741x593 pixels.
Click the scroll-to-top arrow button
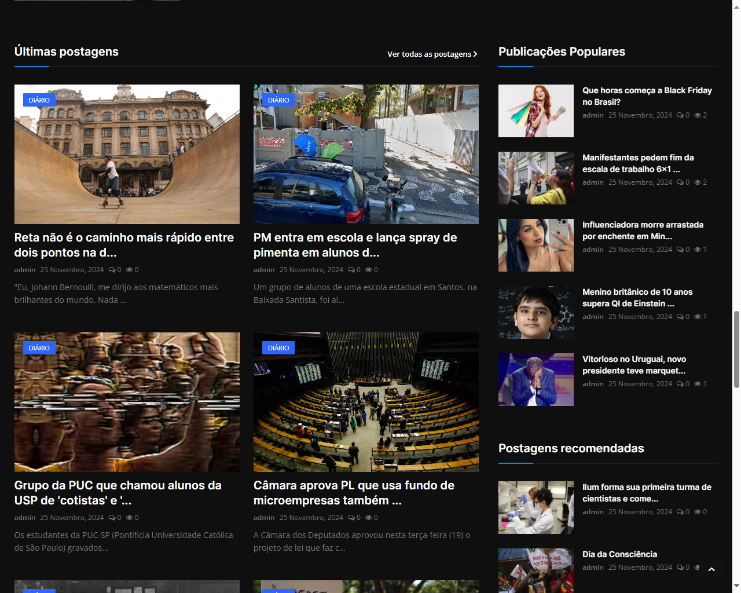[x=711, y=569]
